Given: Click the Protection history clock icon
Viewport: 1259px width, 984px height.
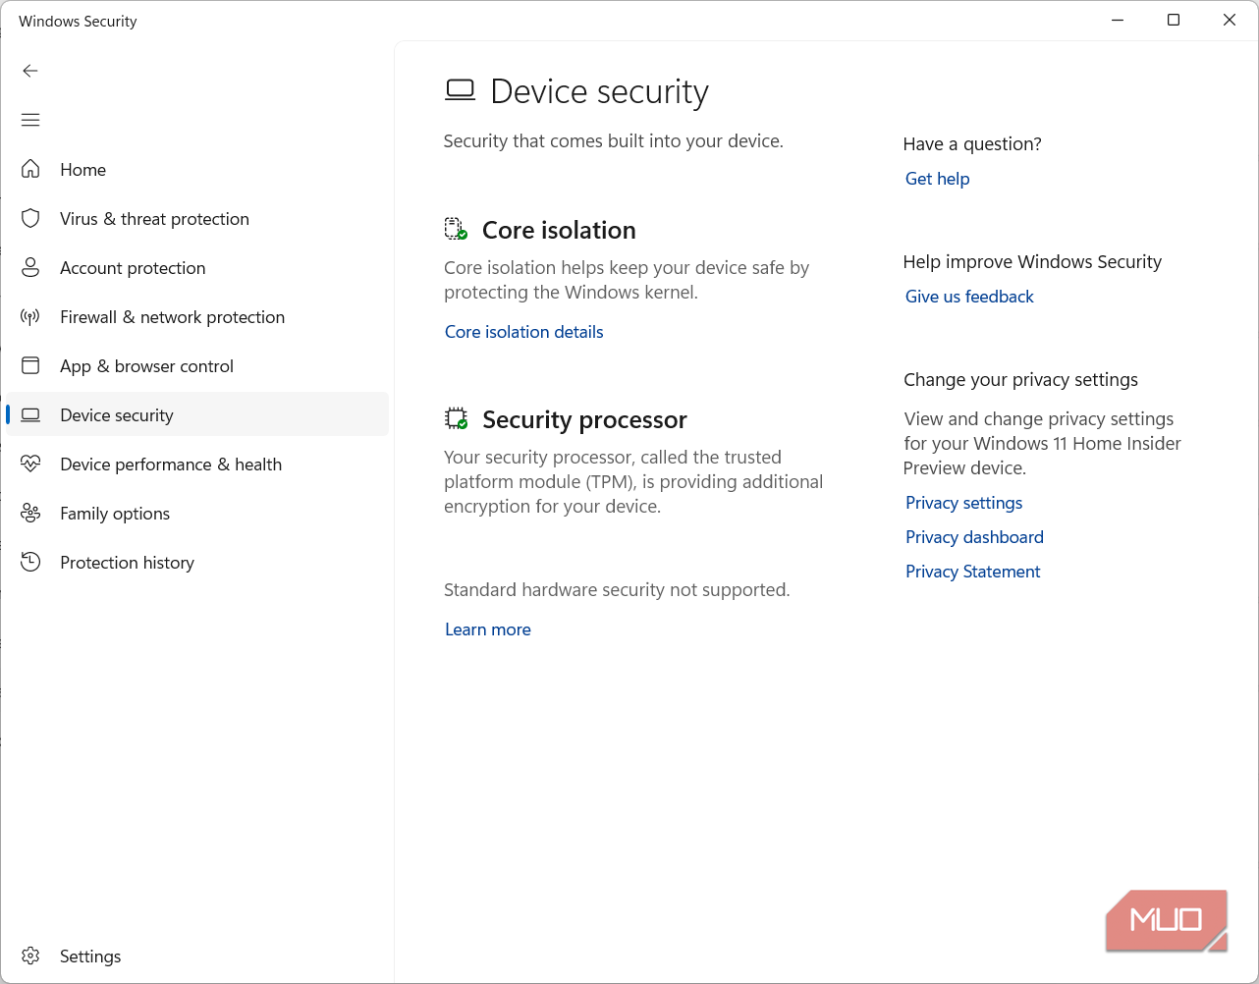Looking at the screenshot, I should click(30, 562).
